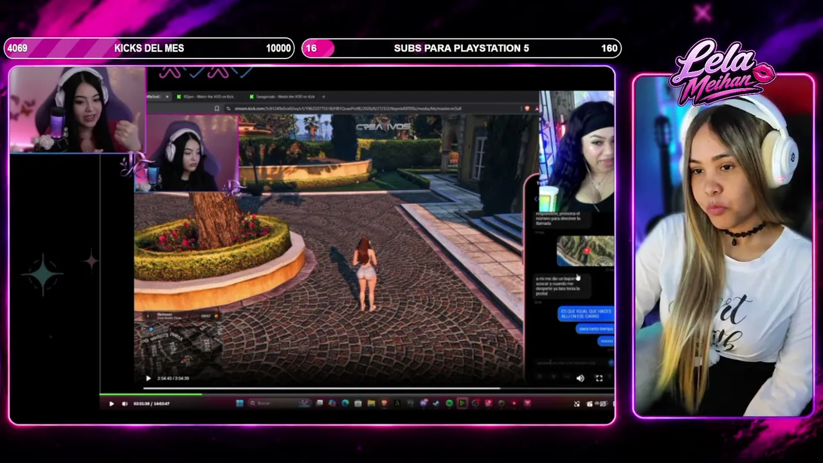Open Spotify green icon in taskbar
Screen dimensions: 823x463
tap(449, 403)
